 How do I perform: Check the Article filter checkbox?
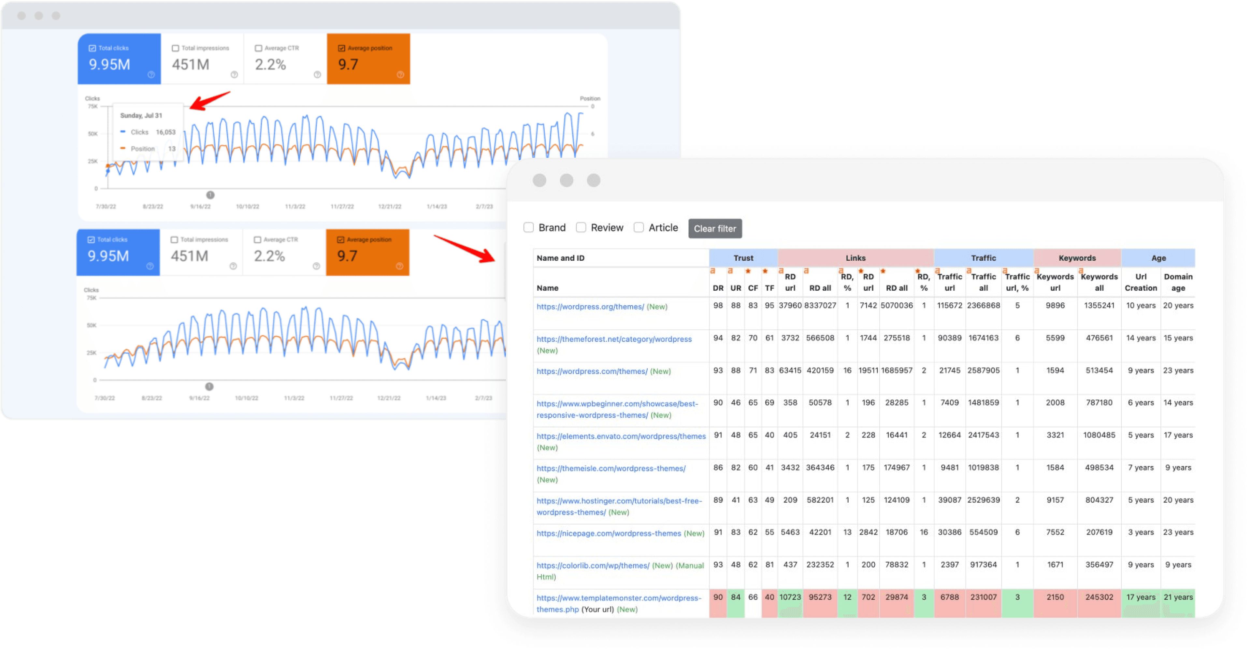(x=639, y=227)
